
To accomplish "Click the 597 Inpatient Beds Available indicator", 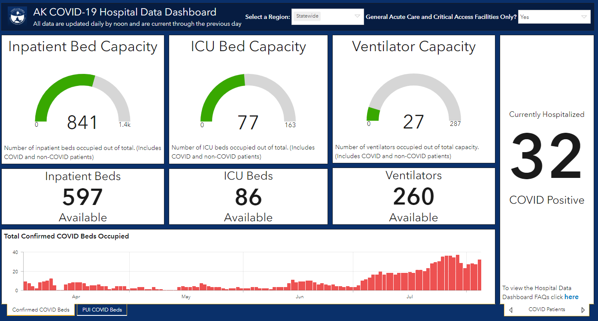I will point(82,197).
